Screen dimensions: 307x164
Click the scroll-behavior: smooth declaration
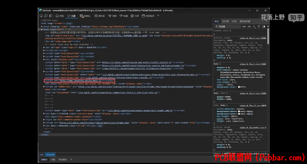point(230,109)
